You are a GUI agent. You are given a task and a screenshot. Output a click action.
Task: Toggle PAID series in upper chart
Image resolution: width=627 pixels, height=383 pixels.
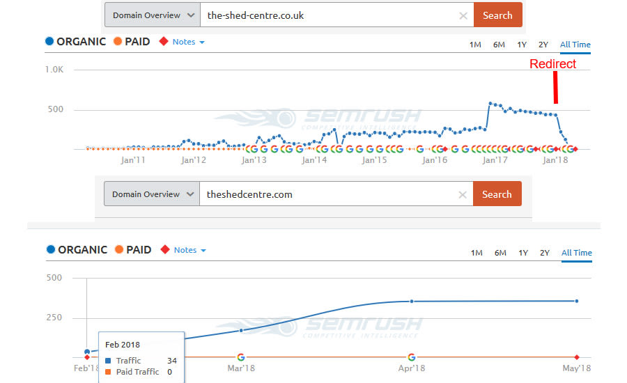(x=132, y=42)
